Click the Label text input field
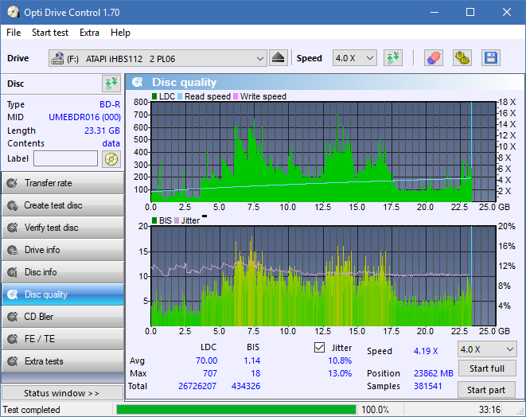The image size is (526, 417). (66, 158)
